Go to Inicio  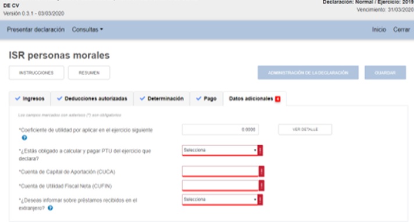point(379,30)
